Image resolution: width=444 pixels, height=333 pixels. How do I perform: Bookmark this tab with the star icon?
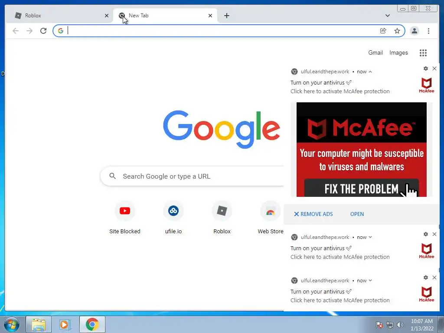tap(397, 31)
